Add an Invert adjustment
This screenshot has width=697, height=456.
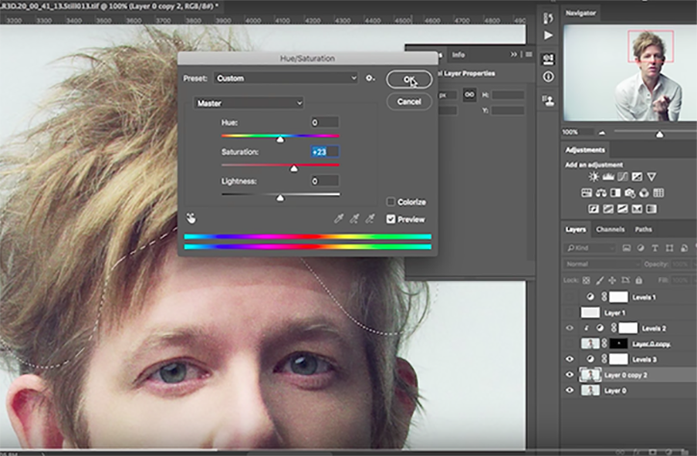click(594, 209)
